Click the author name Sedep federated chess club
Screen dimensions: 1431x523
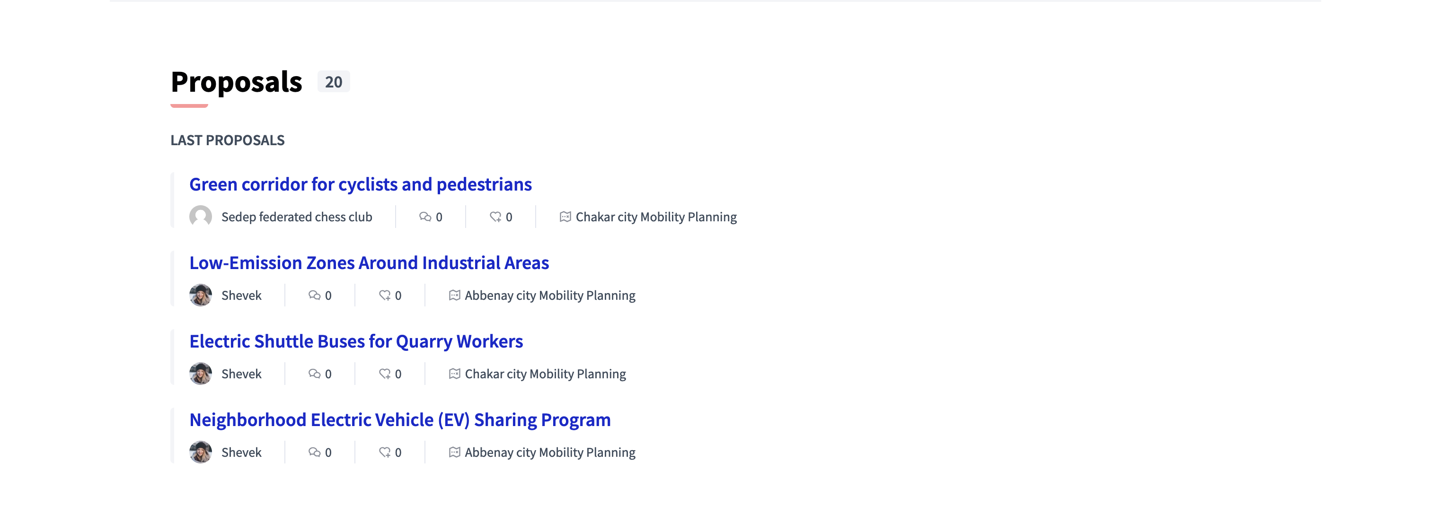pyautogui.click(x=297, y=217)
